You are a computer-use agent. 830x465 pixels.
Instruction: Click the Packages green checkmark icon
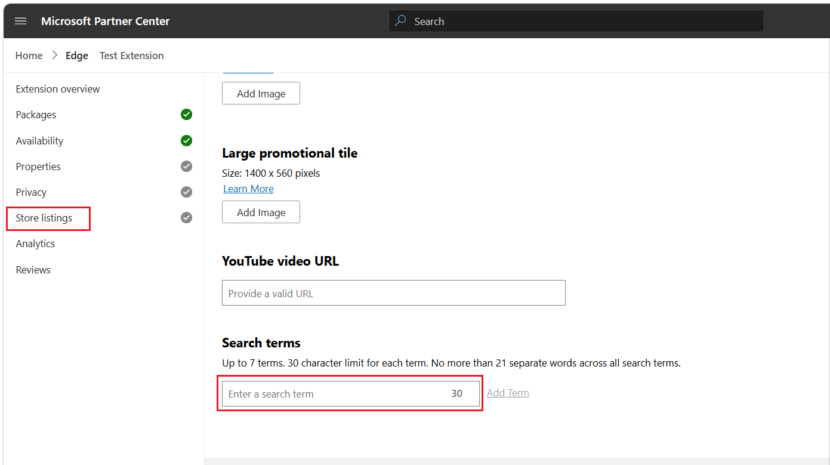click(x=186, y=115)
